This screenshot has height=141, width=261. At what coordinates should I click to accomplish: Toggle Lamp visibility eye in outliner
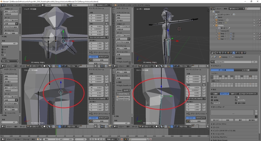[x=254, y=23]
